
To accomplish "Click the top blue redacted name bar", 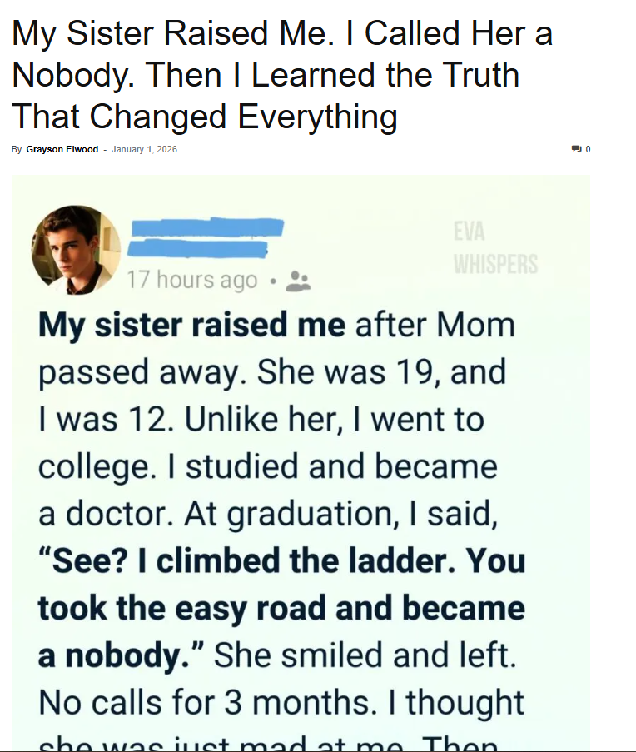I will (208, 227).
